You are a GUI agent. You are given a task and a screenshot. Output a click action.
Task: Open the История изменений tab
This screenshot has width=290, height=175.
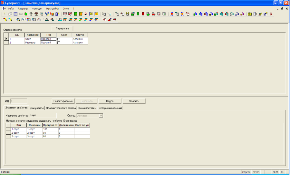110,108
